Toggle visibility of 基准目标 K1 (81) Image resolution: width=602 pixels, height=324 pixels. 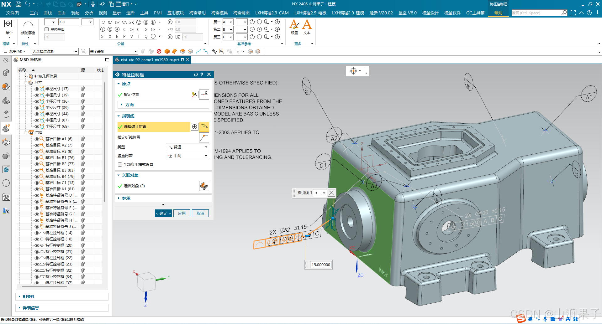click(37, 189)
